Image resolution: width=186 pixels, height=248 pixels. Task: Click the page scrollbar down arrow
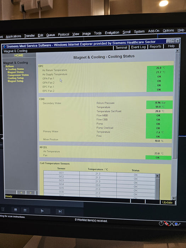coord(174,198)
